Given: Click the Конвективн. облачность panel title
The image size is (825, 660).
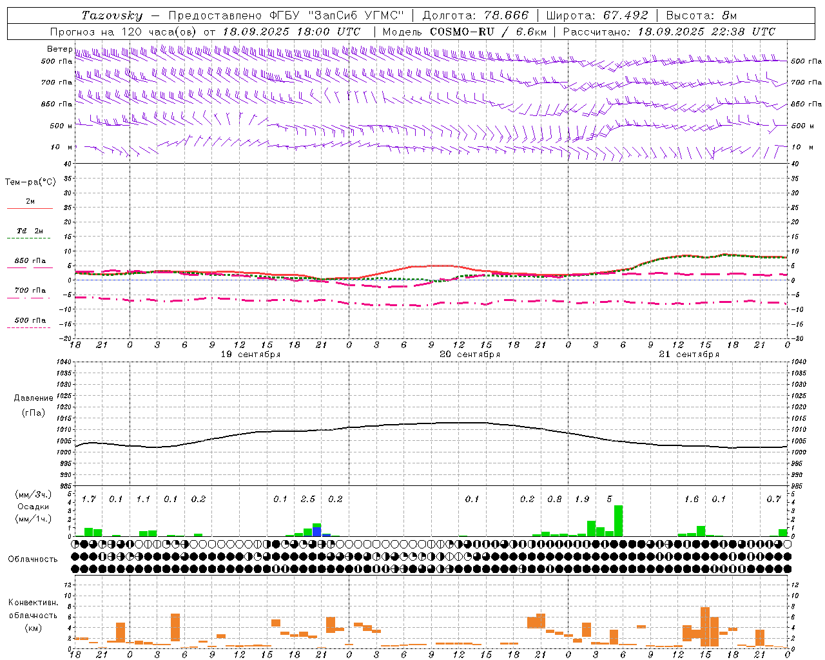Looking at the screenshot, I should click(33, 608).
